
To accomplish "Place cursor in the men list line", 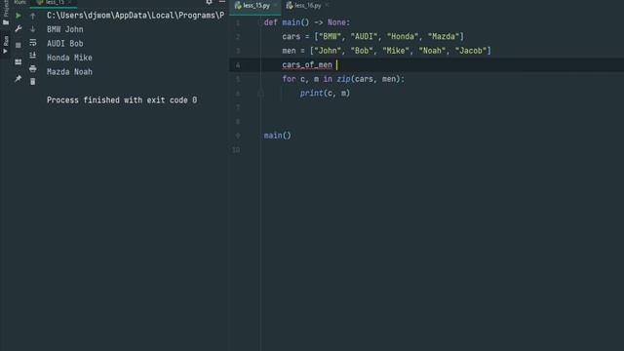I will [386, 51].
